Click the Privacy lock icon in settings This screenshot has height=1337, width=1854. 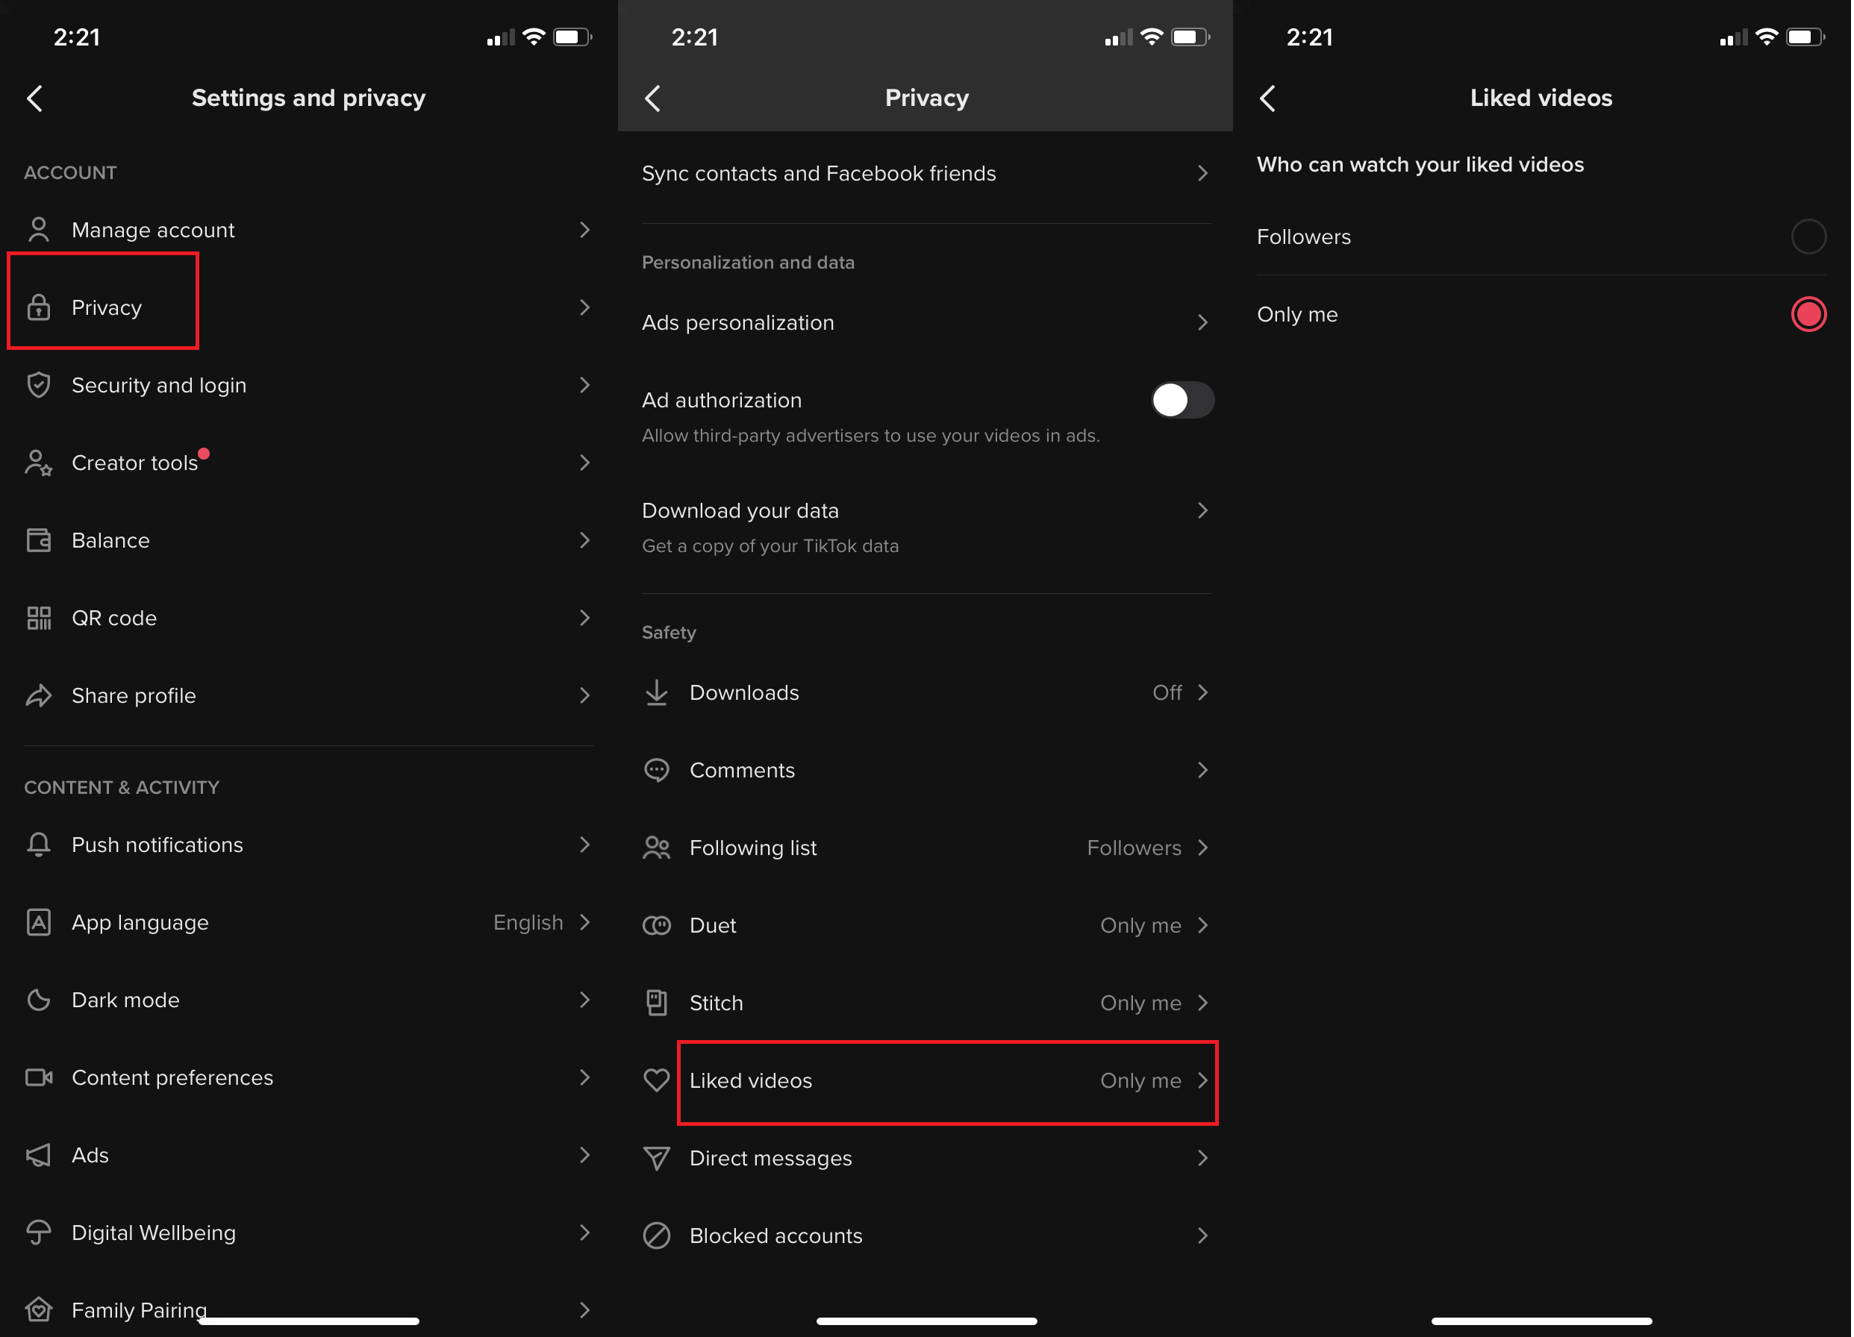[39, 307]
